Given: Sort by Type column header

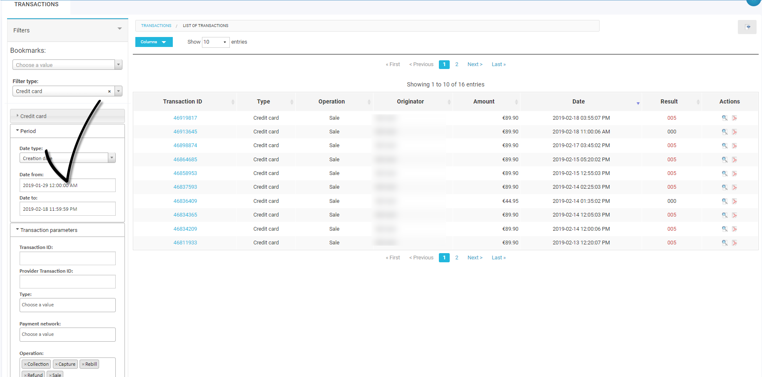Looking at the screenshot, I should tap(266, 101).
